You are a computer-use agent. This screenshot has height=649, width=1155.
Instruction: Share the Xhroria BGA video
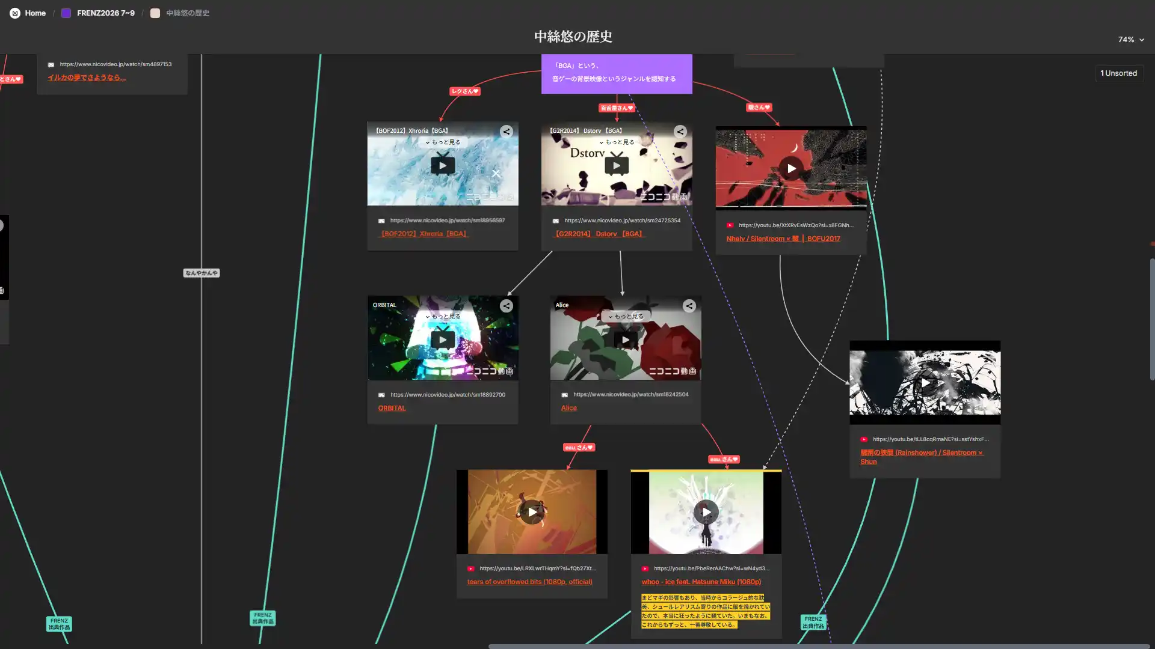point(507,132)
